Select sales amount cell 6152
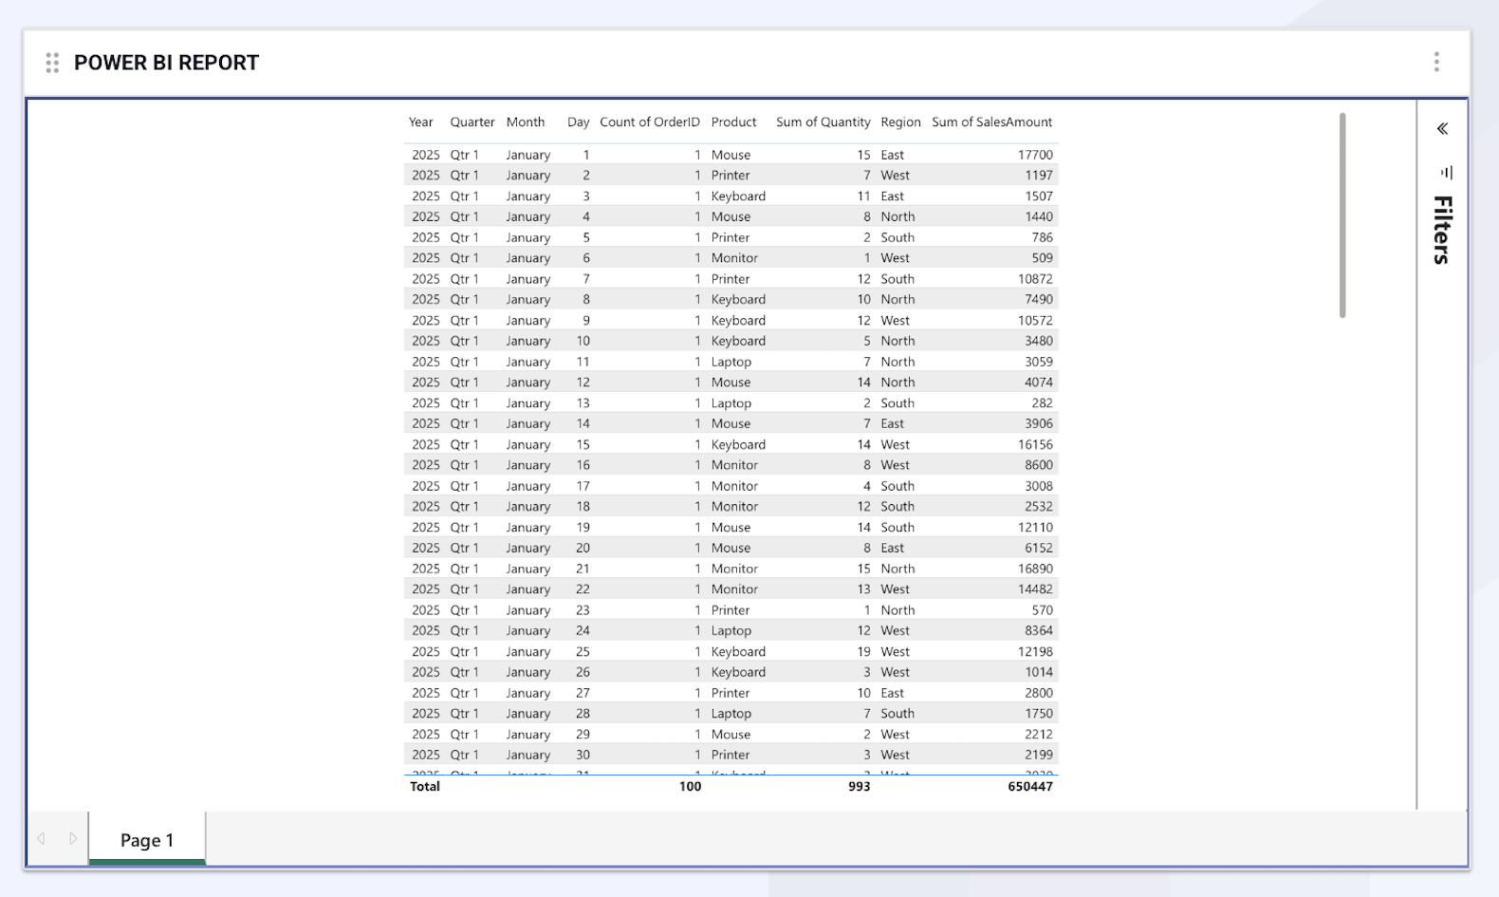The image size is (1499, 897). coord(1039,549)
